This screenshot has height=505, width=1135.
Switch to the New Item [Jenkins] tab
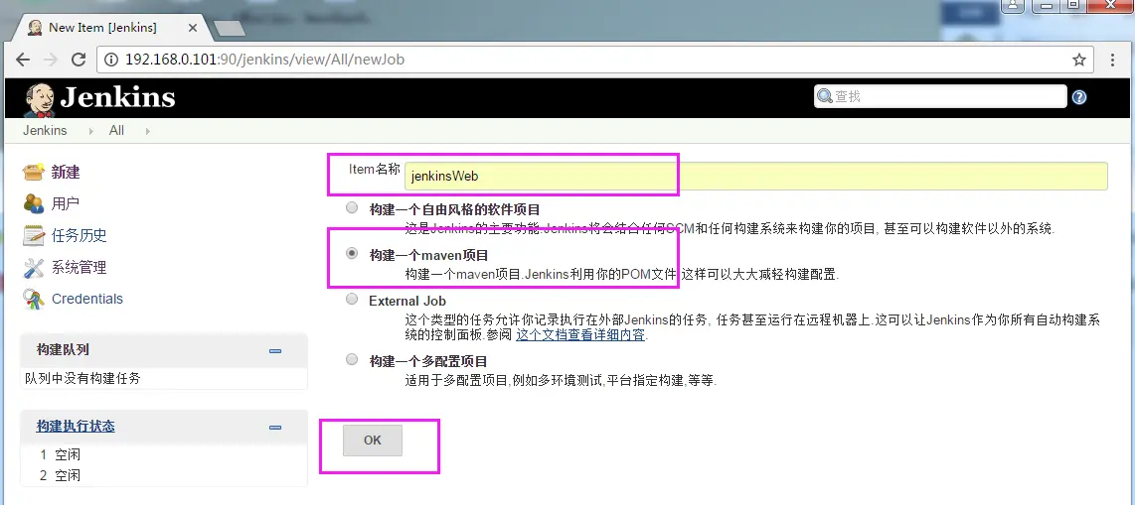(x=111, y=28)
